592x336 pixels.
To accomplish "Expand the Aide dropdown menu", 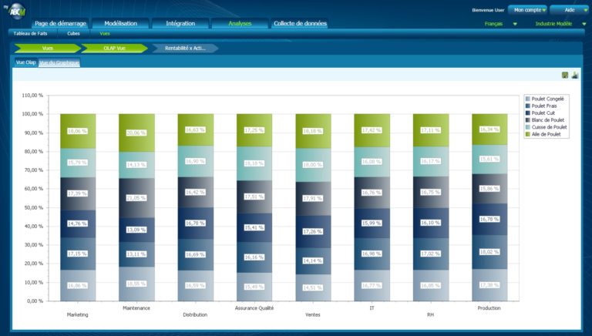I will point(569,10).
